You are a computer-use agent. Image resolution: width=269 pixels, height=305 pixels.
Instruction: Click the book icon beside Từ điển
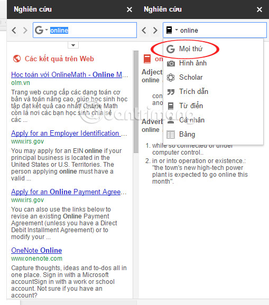pos(171,106)
